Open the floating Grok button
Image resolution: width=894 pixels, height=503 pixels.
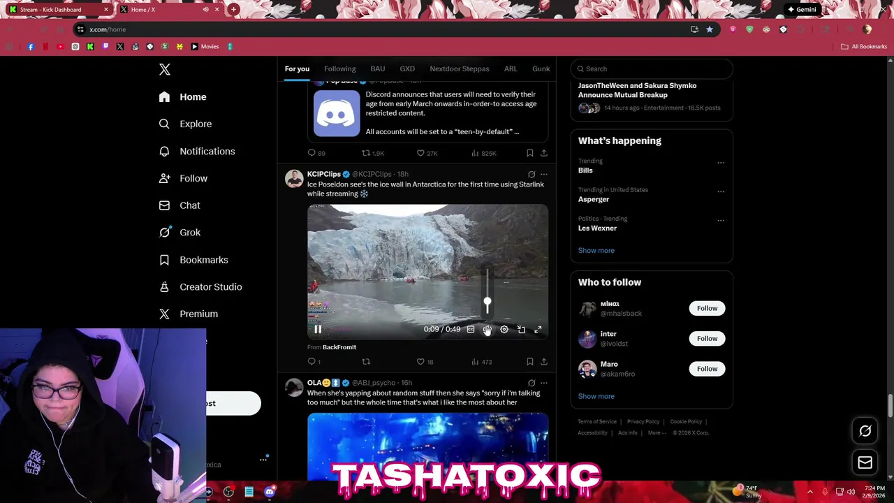coord(865,431)
